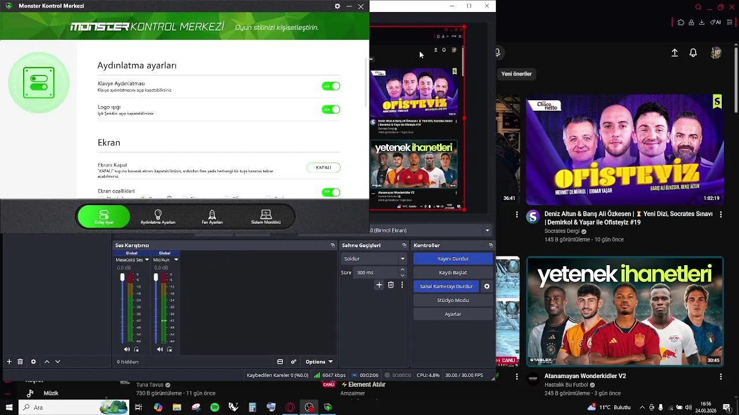Viewport: 739px width, 415px height.
Task: Pop out the Kontroller dock
Action: pos(491,245)
